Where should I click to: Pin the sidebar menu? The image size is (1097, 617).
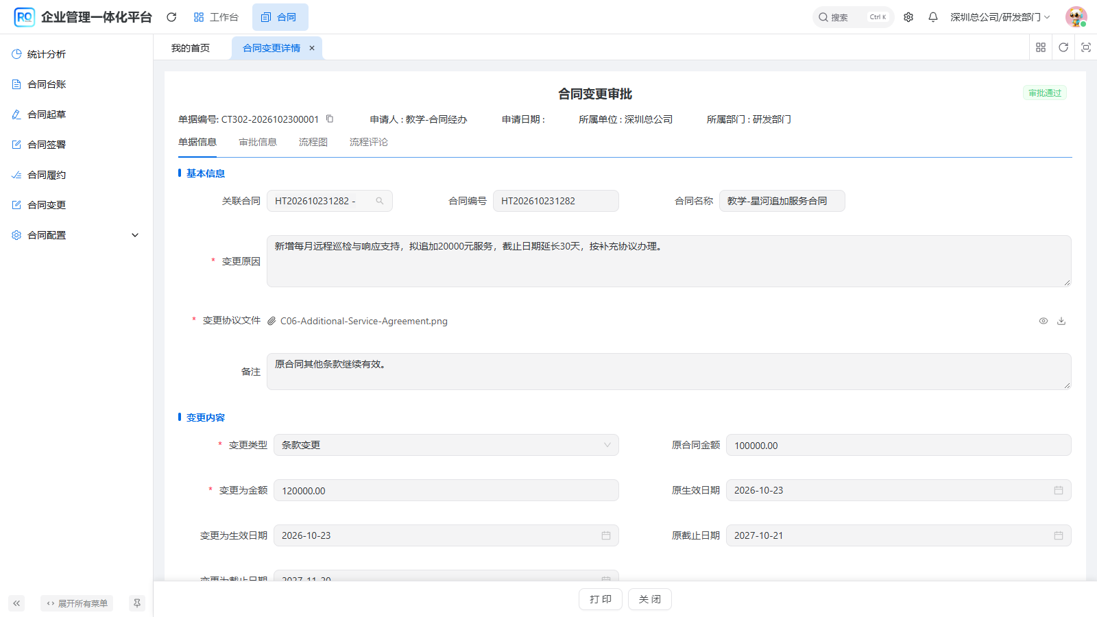137,603
